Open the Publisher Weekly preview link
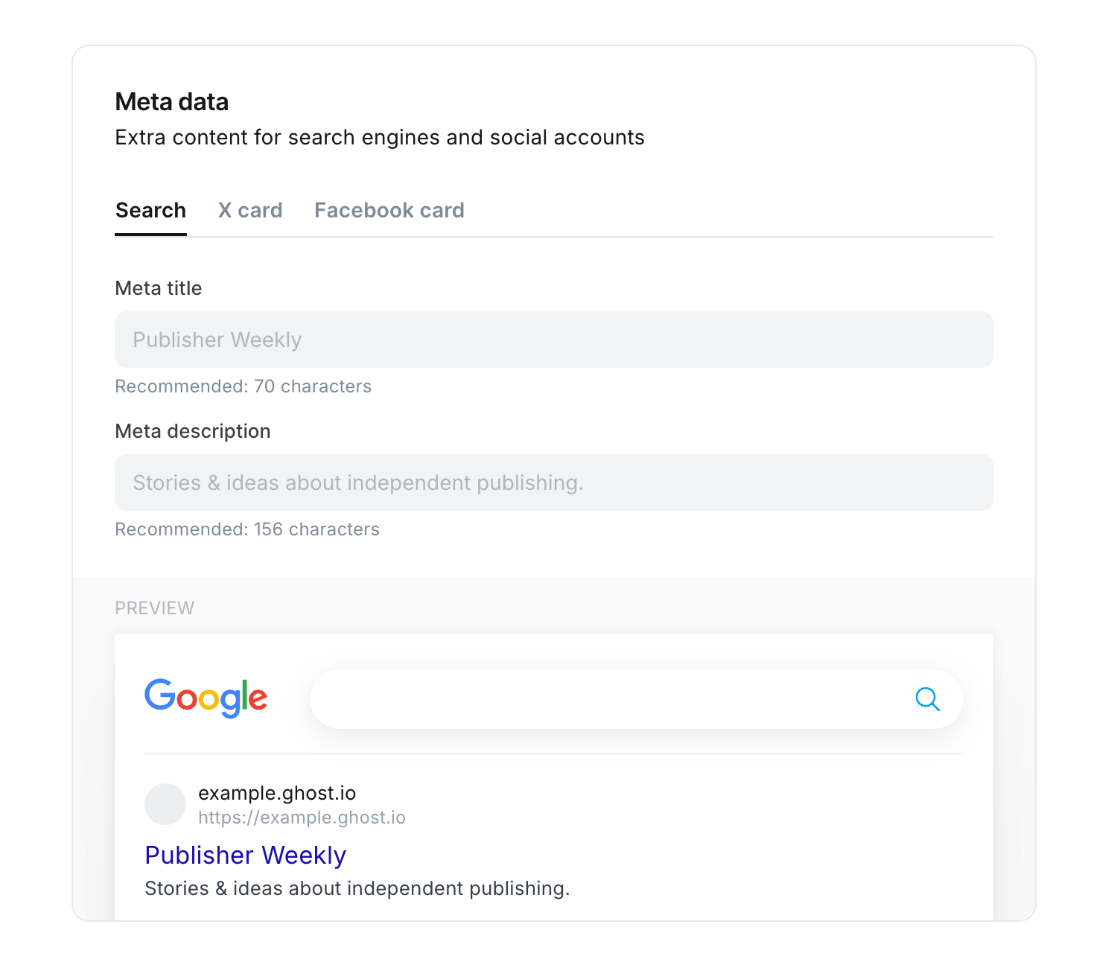Image resolution: width=1114 pixels, height=965 pixels. tap(246, 856)
